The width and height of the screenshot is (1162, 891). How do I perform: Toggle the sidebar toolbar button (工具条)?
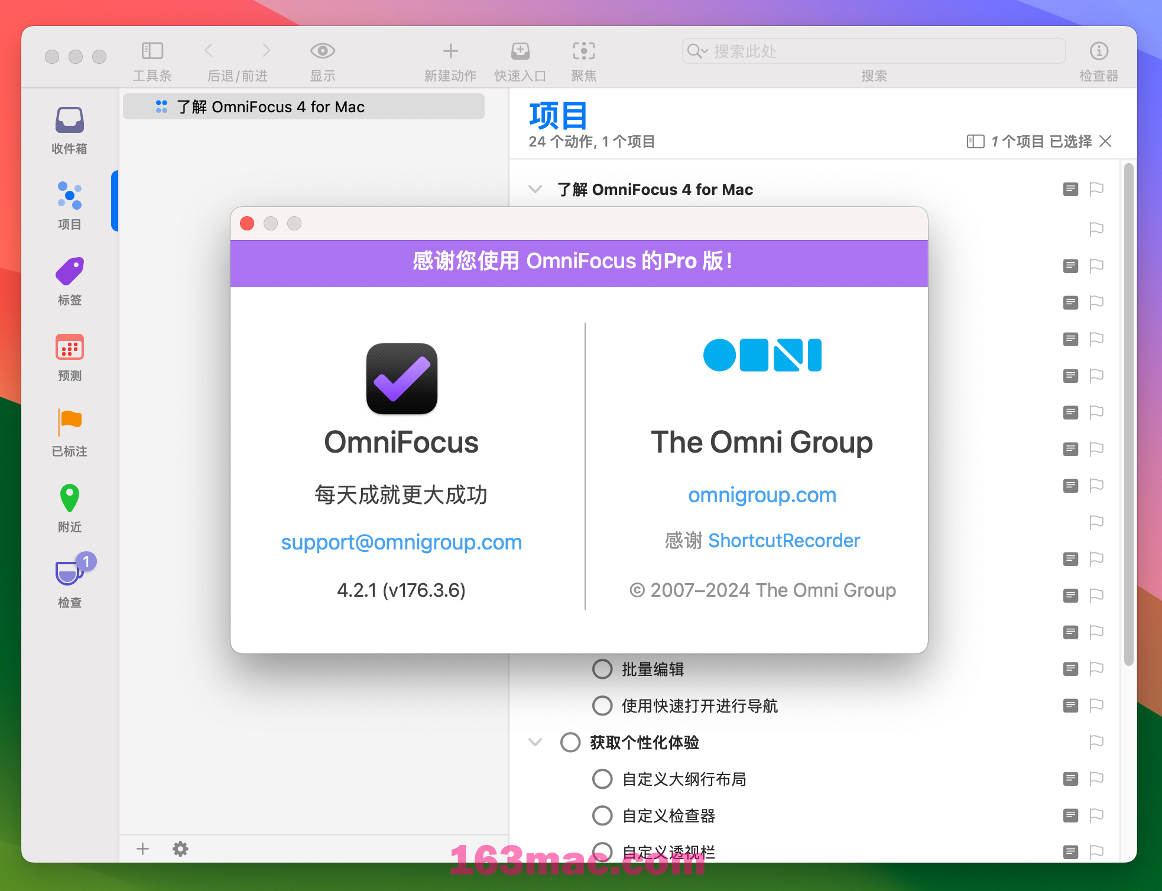(x=152, y=51)
